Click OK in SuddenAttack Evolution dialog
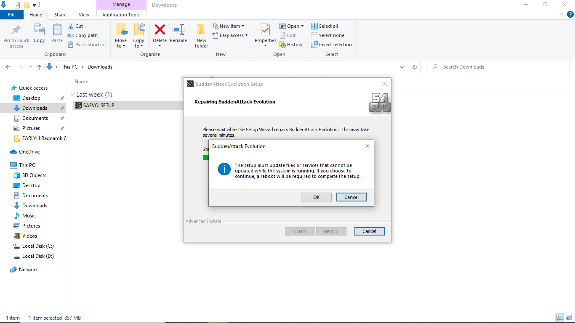 click(317, 197)
